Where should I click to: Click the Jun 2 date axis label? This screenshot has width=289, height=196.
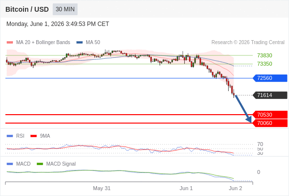coord(236,188)
